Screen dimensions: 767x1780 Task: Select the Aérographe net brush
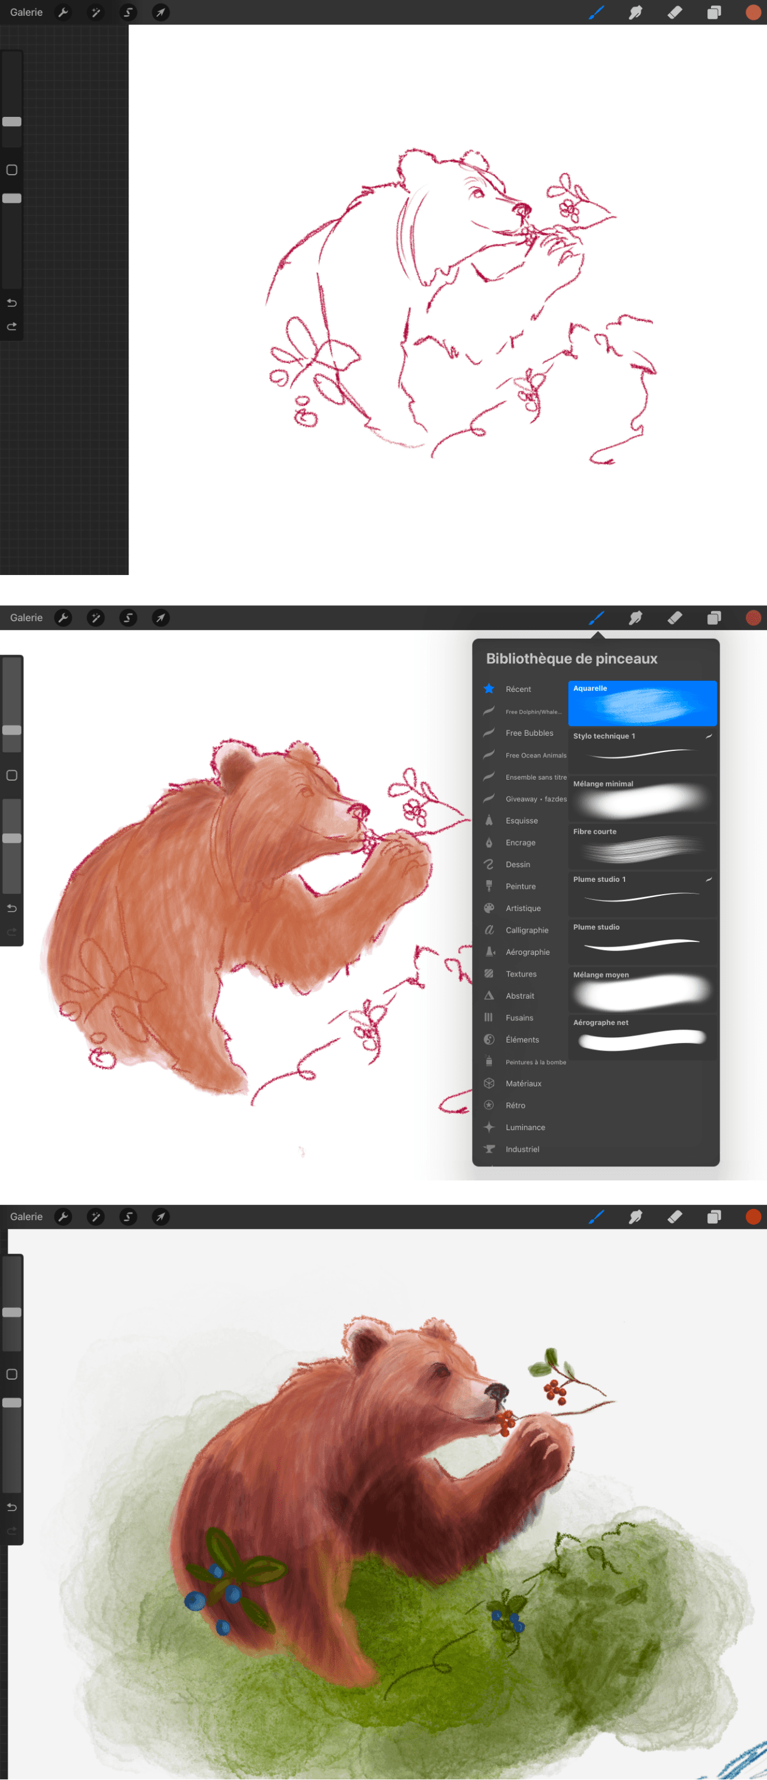tap(643, 1037)
